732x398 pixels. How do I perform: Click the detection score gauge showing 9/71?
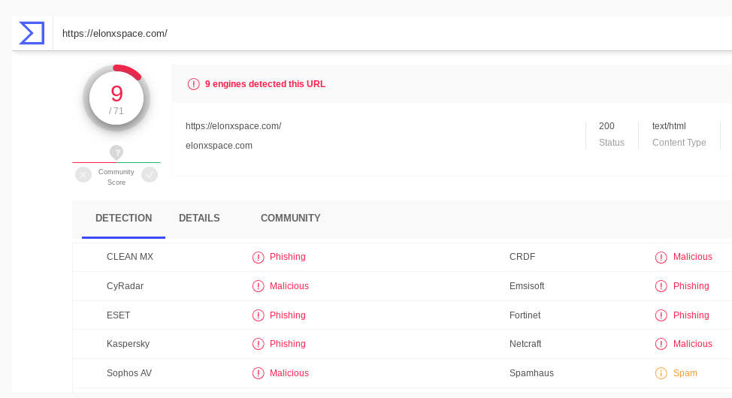116,98
